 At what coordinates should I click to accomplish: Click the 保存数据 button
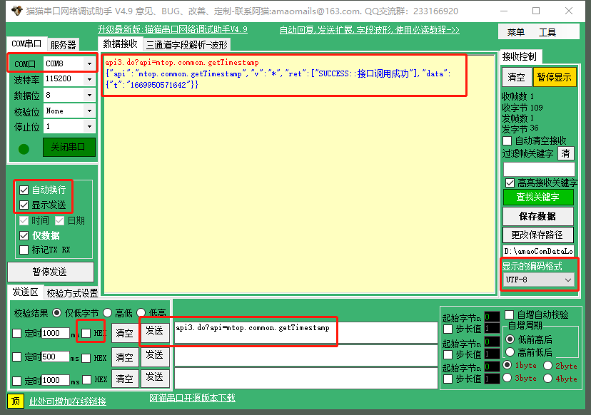(x=538, y=216)
